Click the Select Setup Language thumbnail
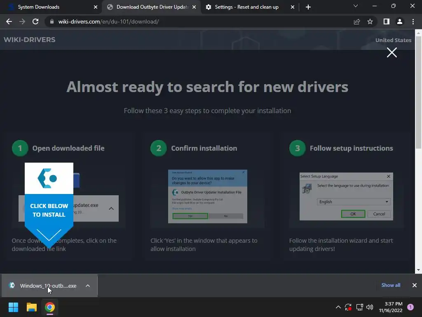Image resolution: width=422 pixels, height=317 pixels. pos(346,196)
